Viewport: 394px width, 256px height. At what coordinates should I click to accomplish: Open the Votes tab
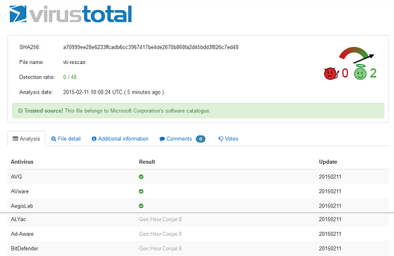pyautogui.click(x=229, y=139)
